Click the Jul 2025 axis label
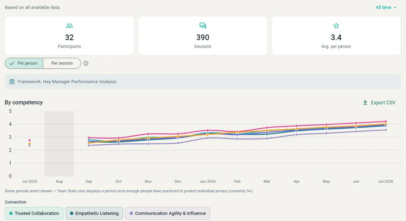 pos(29,181)
